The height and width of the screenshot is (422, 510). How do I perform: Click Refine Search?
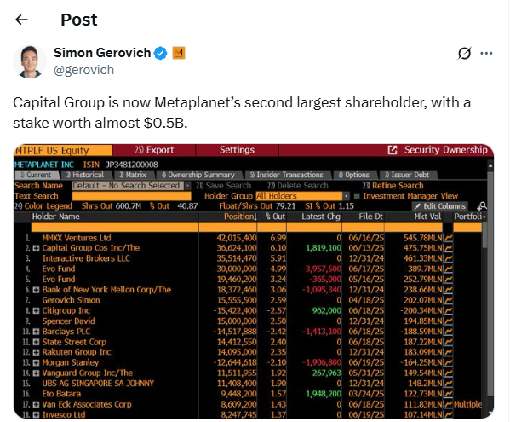coord(393,186)
